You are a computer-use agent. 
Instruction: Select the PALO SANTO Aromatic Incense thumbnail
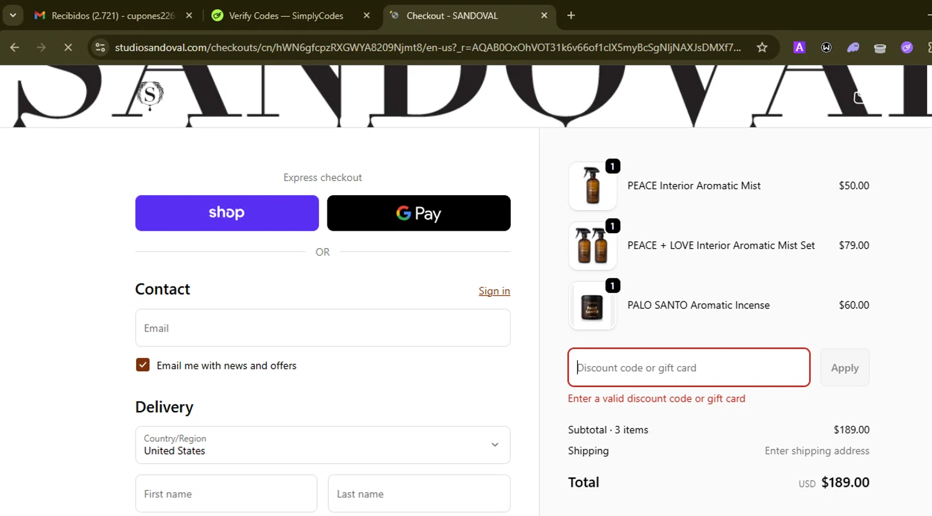click(x=593, y=305)
